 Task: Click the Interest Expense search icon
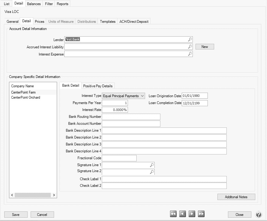tap(190, 54)
